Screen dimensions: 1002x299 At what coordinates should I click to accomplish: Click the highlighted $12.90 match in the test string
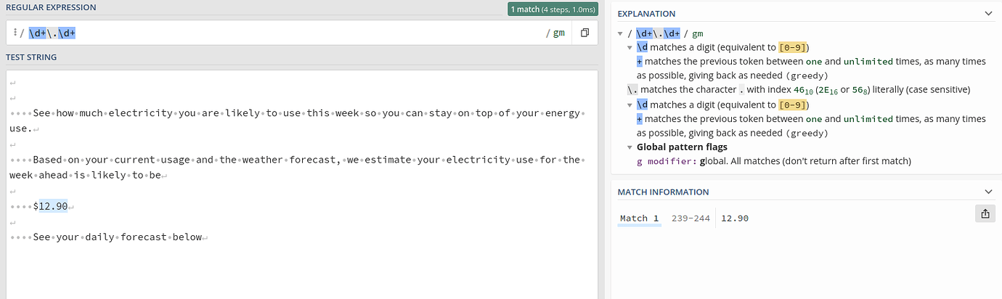pyautogui.click(x=54, y=206)
